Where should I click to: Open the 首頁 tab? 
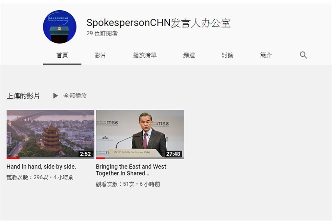point(62,55)
